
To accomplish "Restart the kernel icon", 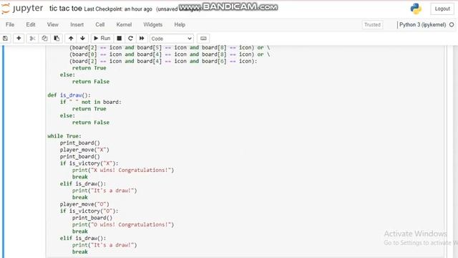I will pyautogui.click(x=130, y=38).
